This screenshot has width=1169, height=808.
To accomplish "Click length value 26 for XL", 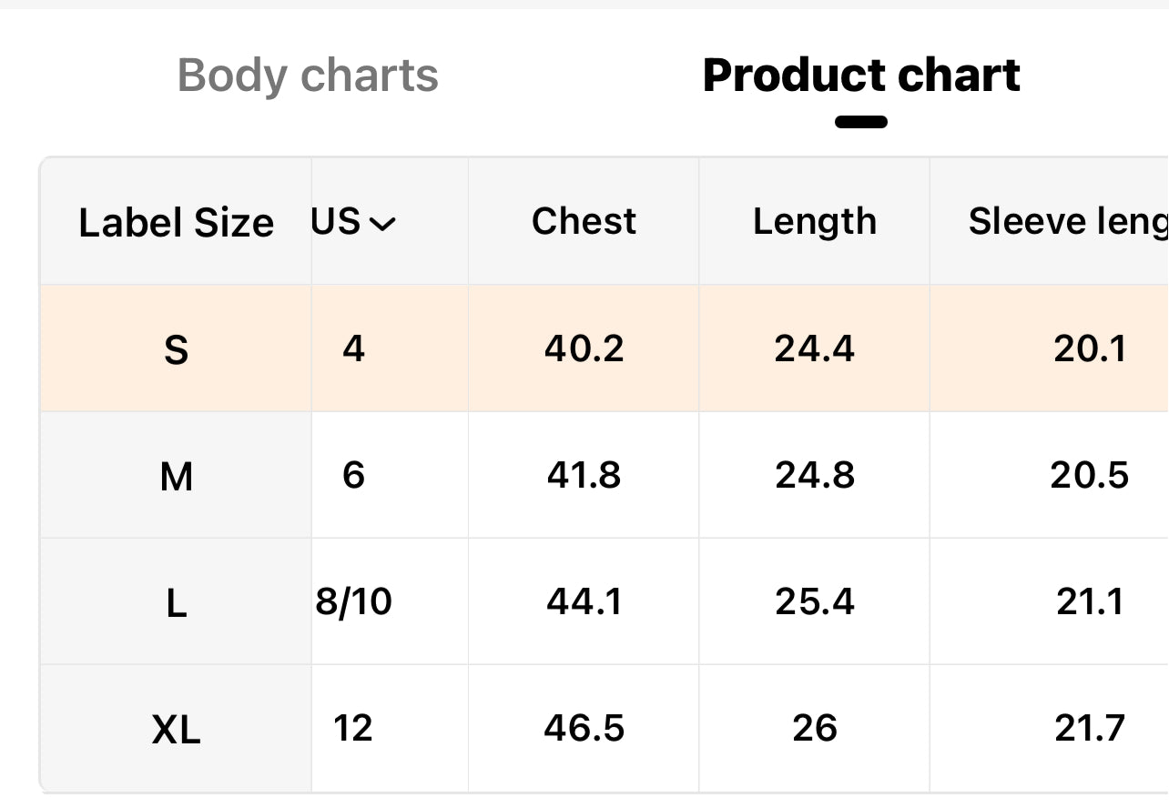I will point(815,728).
